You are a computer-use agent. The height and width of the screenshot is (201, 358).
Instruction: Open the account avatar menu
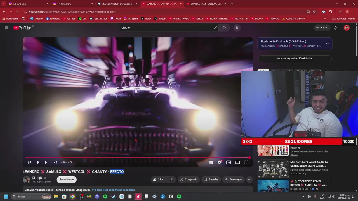[347, 28]
